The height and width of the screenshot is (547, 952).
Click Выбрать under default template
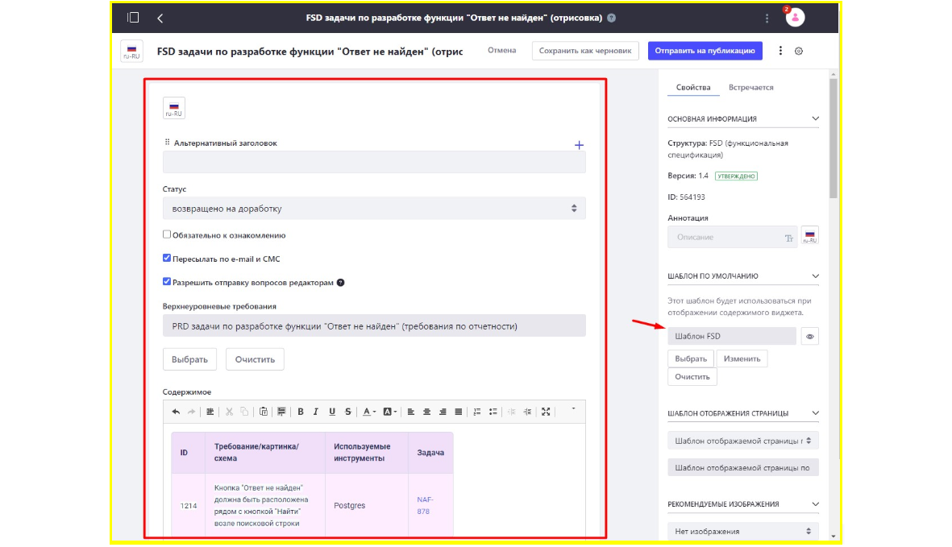tap(691, 358)
